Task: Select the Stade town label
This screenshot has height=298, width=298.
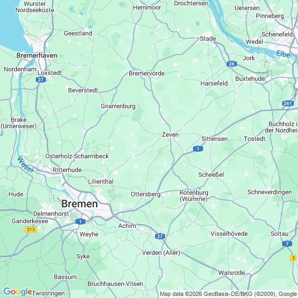Action: coord(208,39)
